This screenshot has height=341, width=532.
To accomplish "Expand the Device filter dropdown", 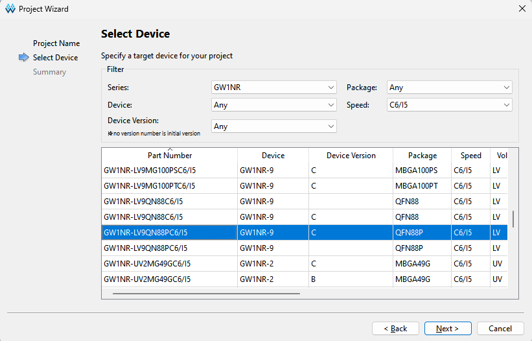I will [273, 105].
